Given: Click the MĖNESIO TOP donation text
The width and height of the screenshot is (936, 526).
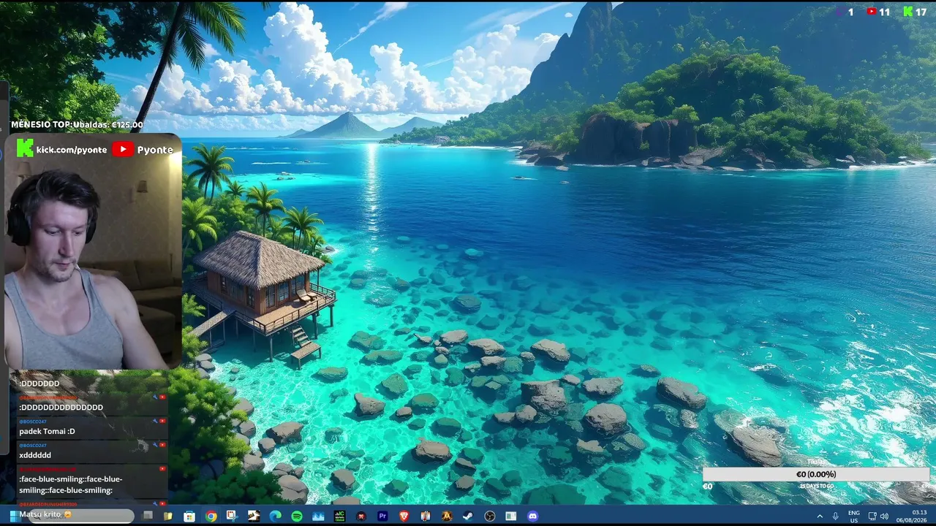Looking at the screenshot, I should pyautogui.click(x=77, y=125).
